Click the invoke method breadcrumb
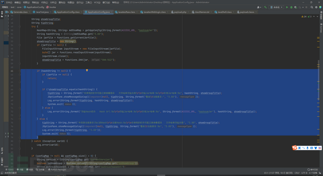 point(51,7)
